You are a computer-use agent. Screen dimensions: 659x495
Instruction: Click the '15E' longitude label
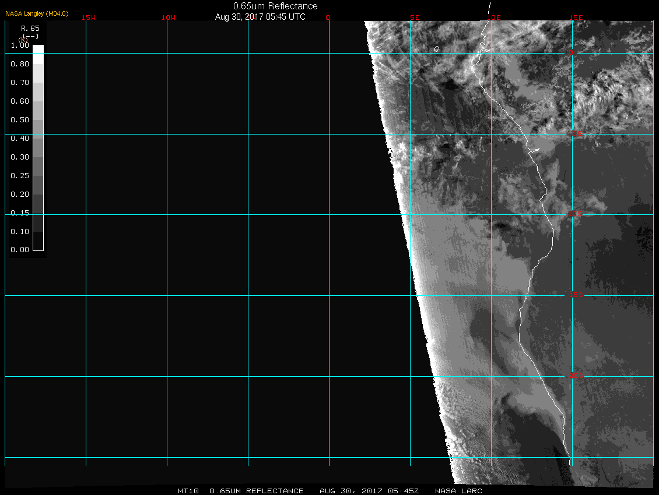tap(576, 17)
